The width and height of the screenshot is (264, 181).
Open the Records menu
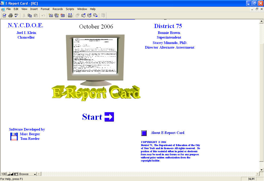pos(57,9)
